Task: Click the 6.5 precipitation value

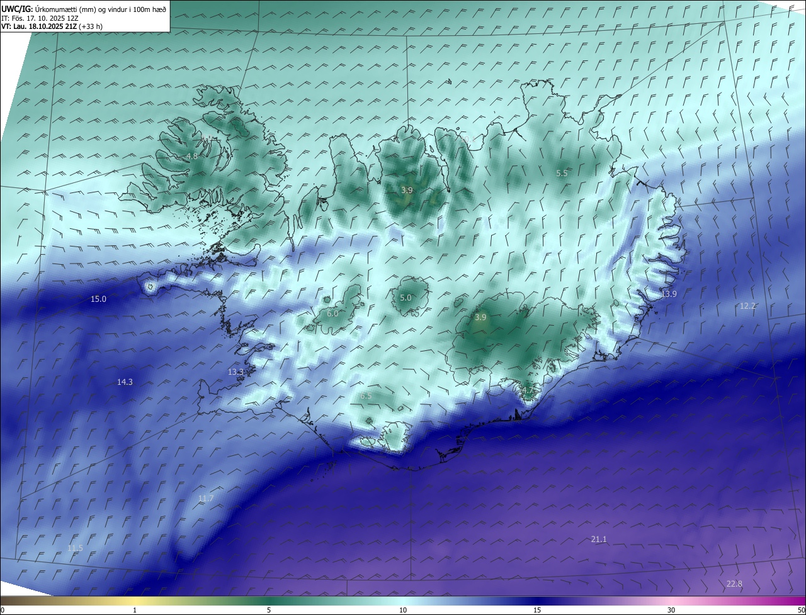Action: click(x=366, y=396)
